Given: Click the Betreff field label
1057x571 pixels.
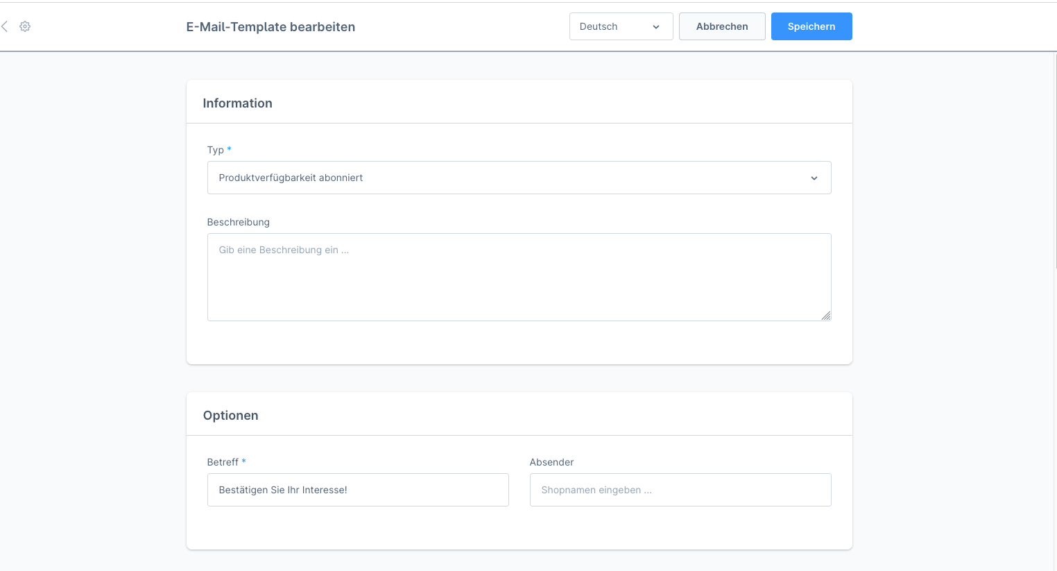Looking at the screenshot, I should coord(223,462).
